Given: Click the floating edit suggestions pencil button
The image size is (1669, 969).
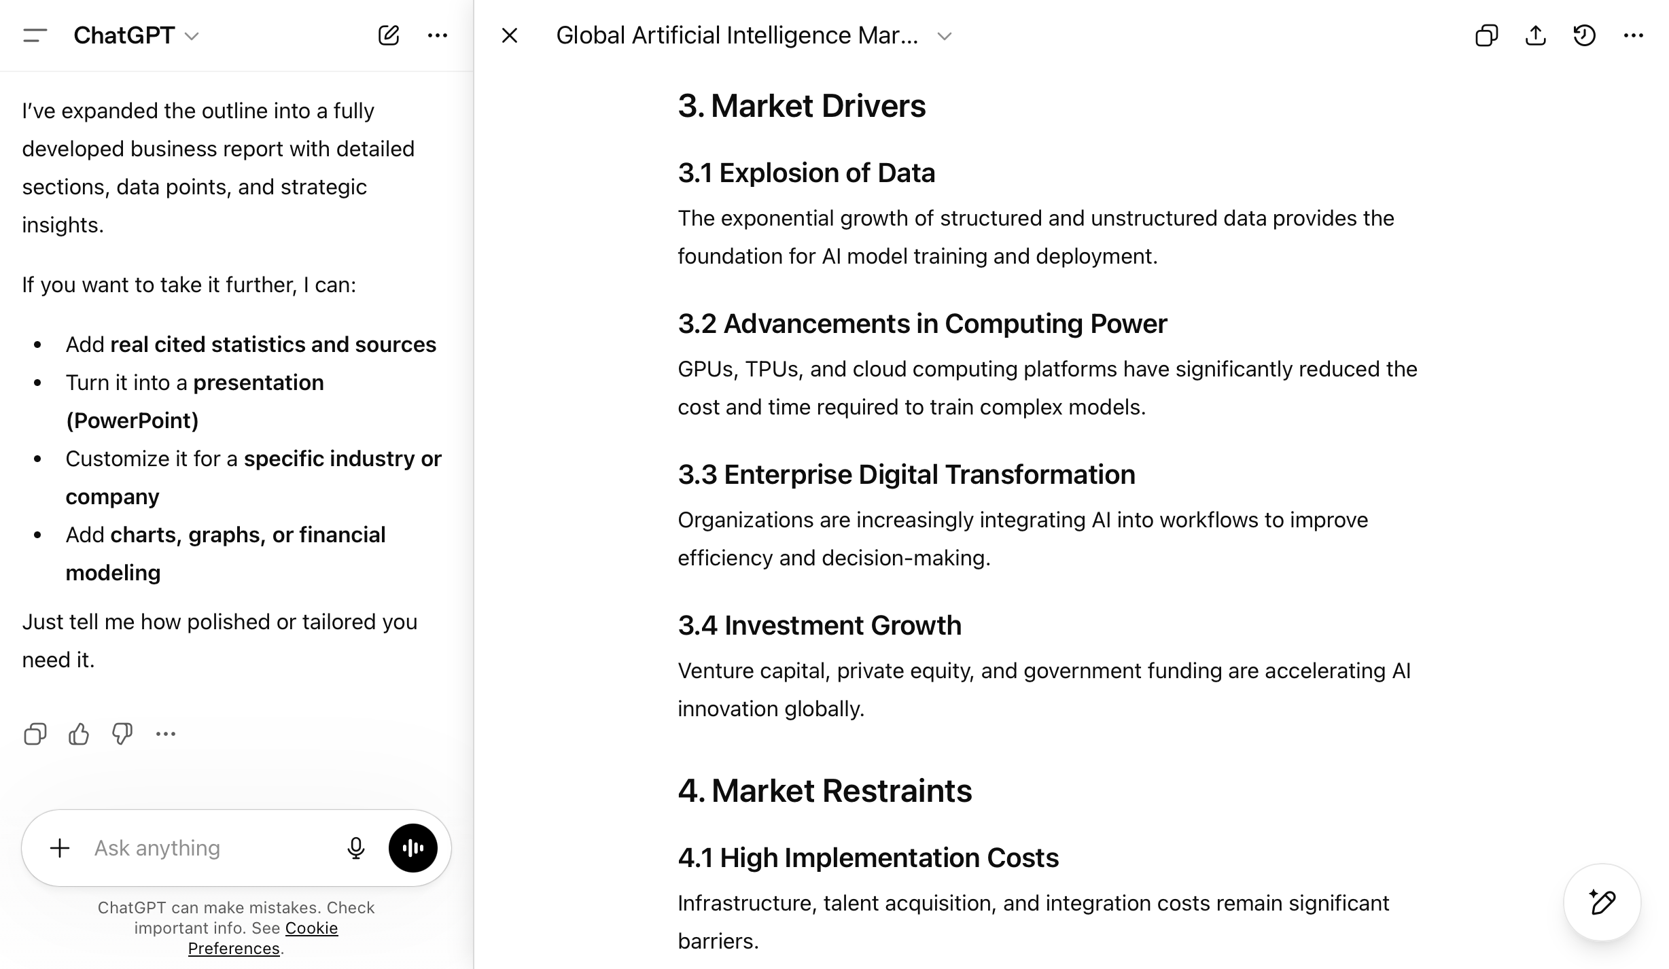Looking at the screenshot, I should [1602, 902].
